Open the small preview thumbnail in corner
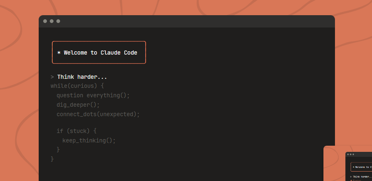The image size is (372, 181). pyautogui.click(x=348, y=163)
